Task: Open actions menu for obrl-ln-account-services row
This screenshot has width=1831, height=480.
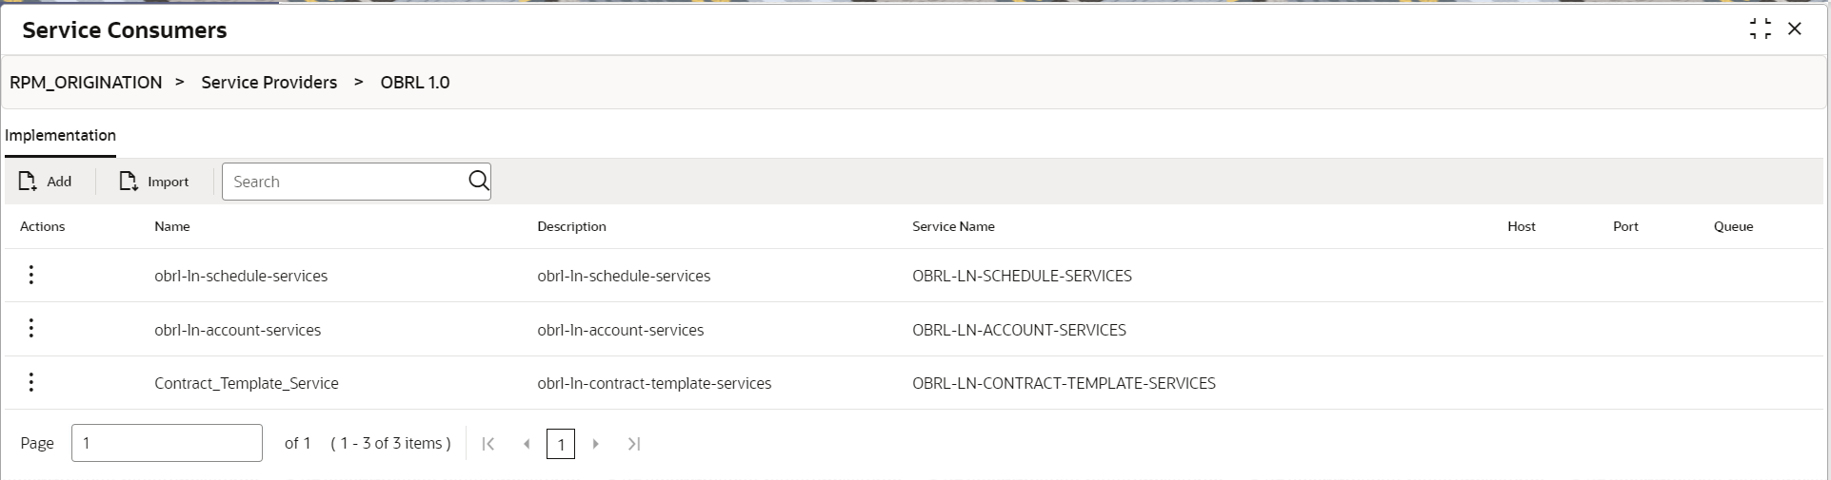Action: (31, 328)
